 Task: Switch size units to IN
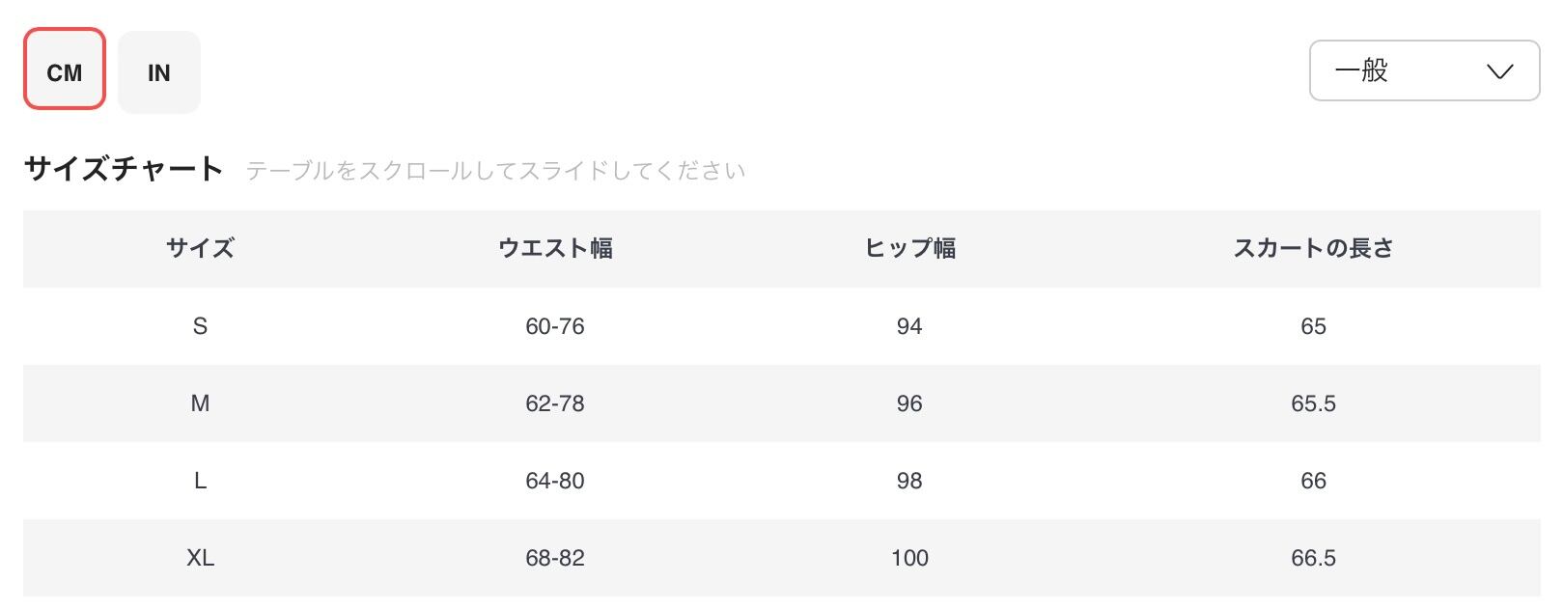click(159, 72)
